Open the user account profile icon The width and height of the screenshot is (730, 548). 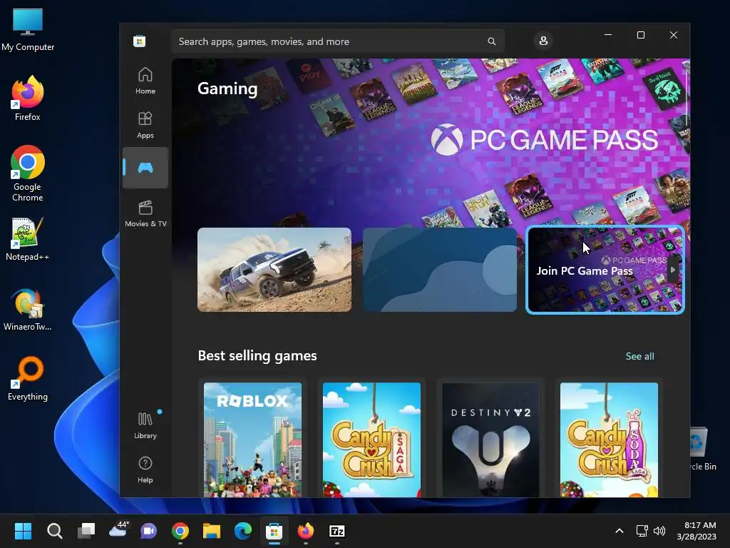coord(543,41)
